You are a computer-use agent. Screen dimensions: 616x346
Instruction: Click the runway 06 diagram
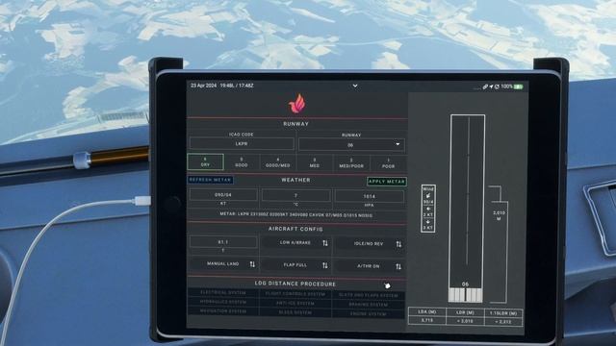[x=467, y=209]
